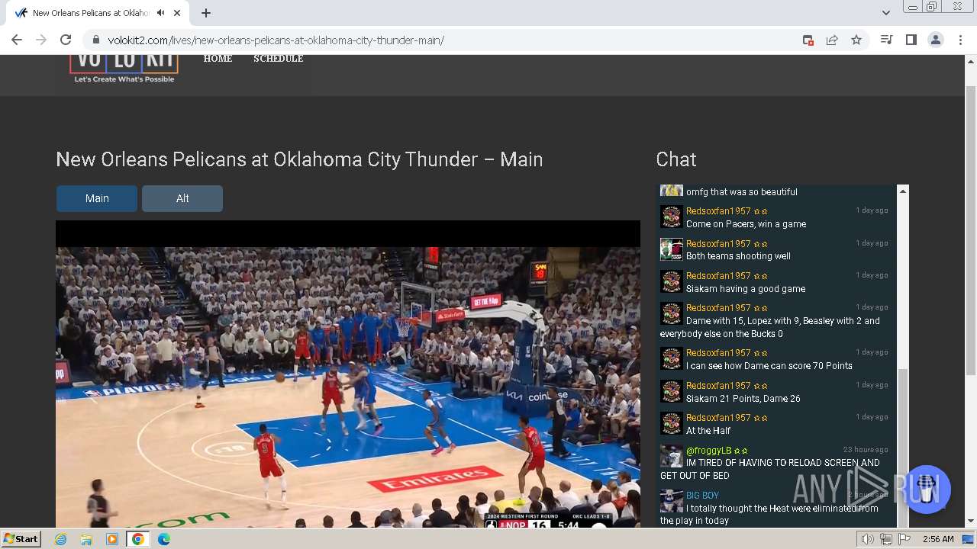Open the media player taskbar icon
The width and height of the screenshot is (977, 549).
(x=112, y=539)
